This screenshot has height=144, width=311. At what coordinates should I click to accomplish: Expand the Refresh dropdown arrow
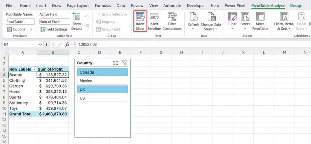pos(193,29)
